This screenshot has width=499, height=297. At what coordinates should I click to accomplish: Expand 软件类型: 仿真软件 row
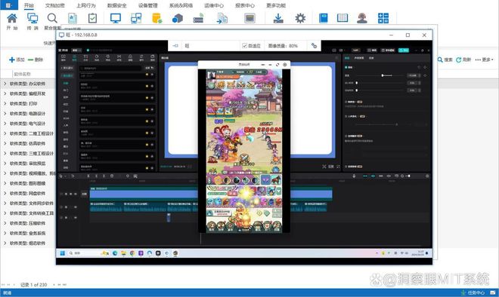coord(5,143)
